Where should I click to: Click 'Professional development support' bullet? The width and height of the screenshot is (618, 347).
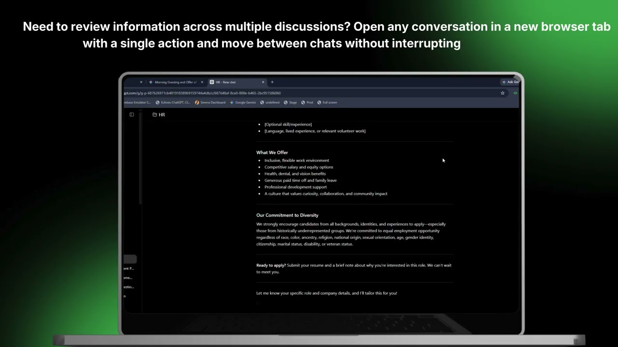coord(295,187)
